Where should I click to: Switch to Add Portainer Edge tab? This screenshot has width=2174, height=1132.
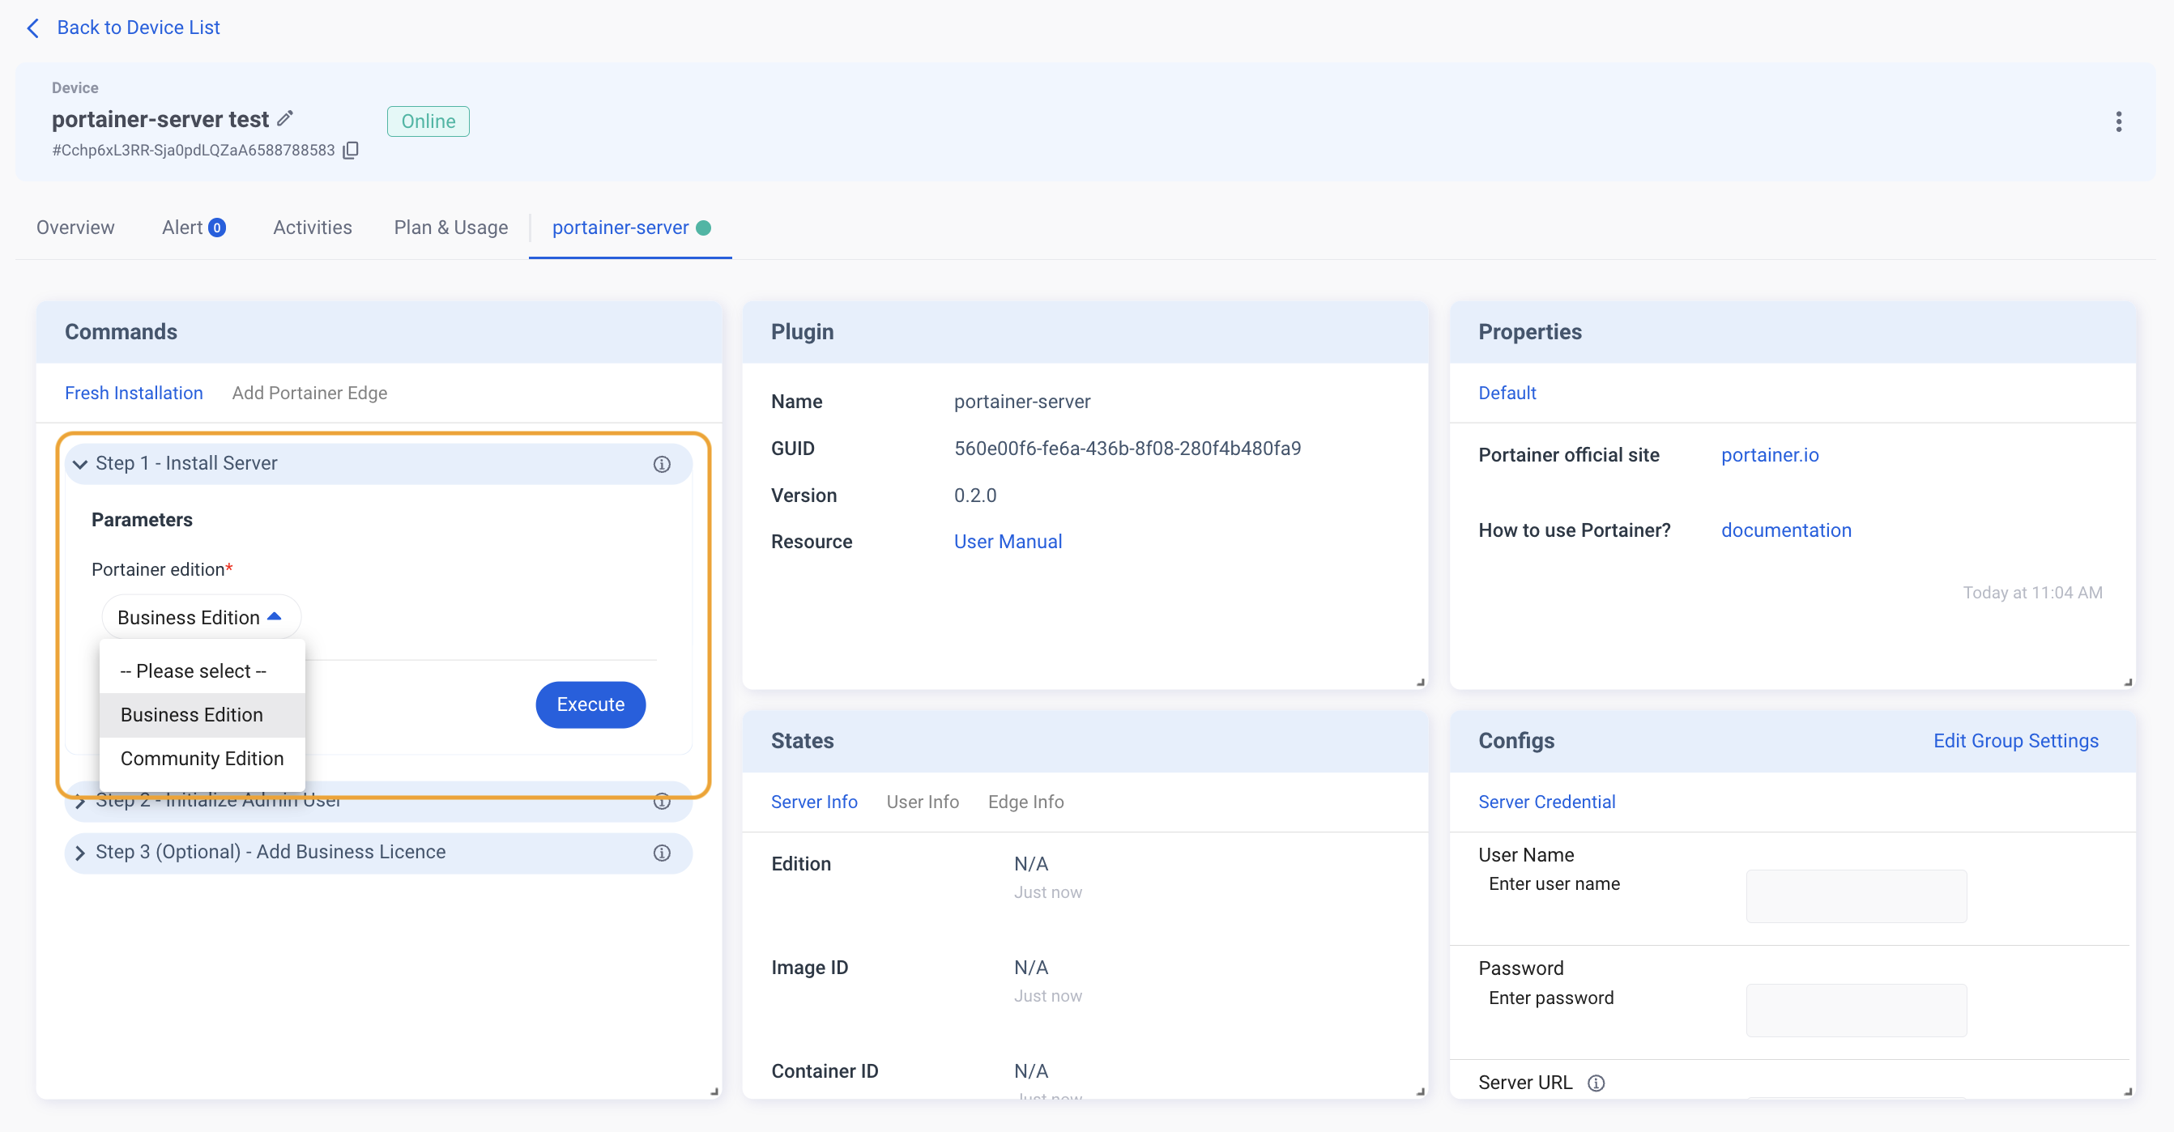(x=309, y=393)
